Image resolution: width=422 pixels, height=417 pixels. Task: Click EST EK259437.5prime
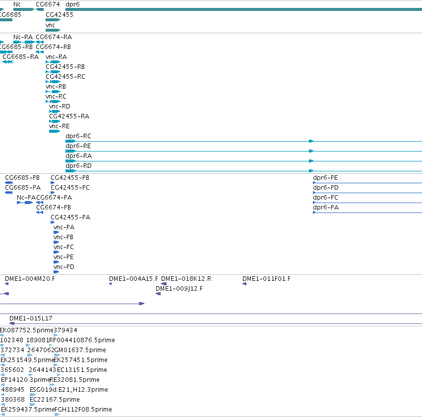coord(28,410)
